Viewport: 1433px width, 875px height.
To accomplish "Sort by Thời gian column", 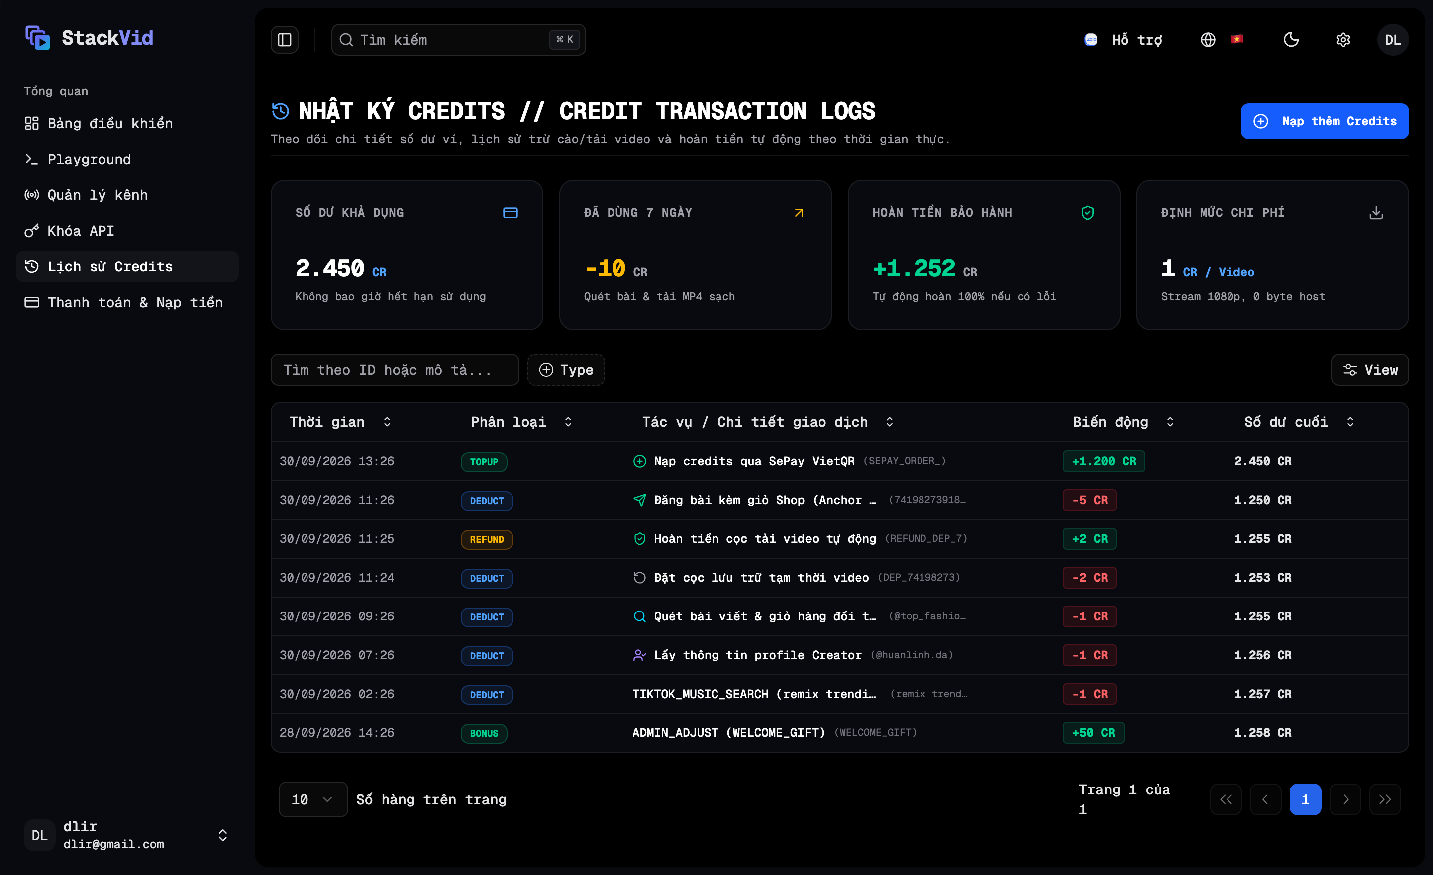I will tap(340, 422).
